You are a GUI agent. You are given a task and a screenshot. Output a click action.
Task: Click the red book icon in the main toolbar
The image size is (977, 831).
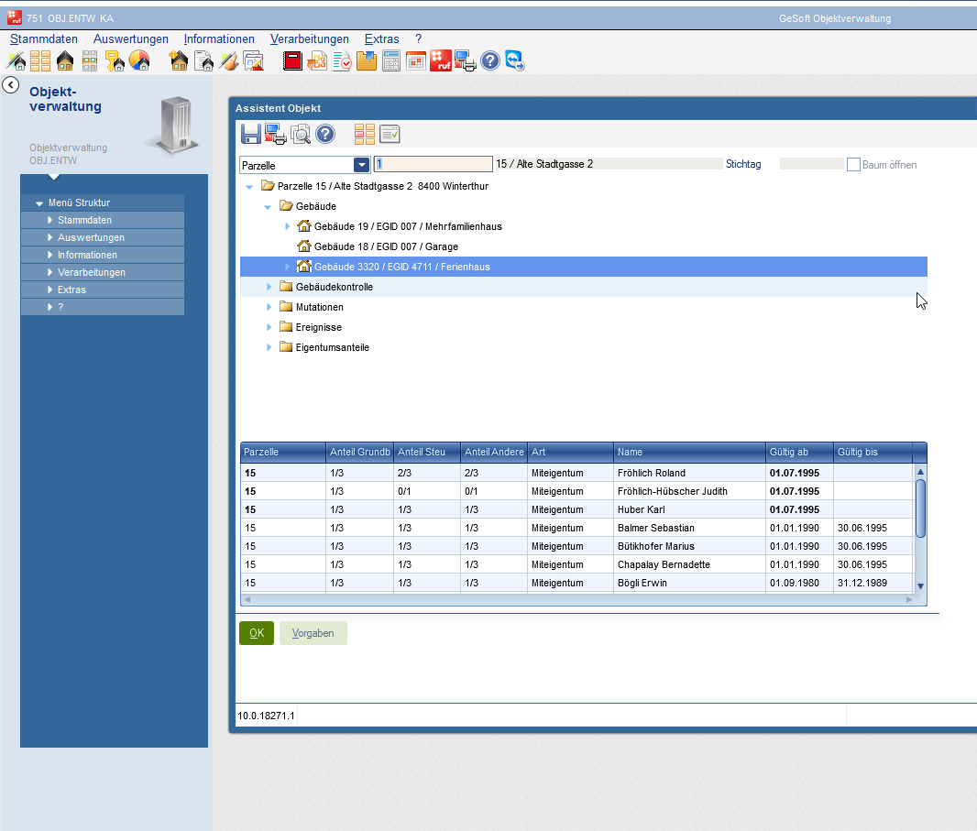(292, 61)
